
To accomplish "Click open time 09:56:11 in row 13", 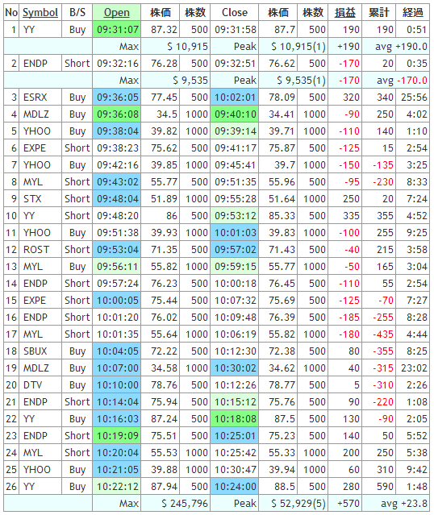I will [x=117, y=267].
